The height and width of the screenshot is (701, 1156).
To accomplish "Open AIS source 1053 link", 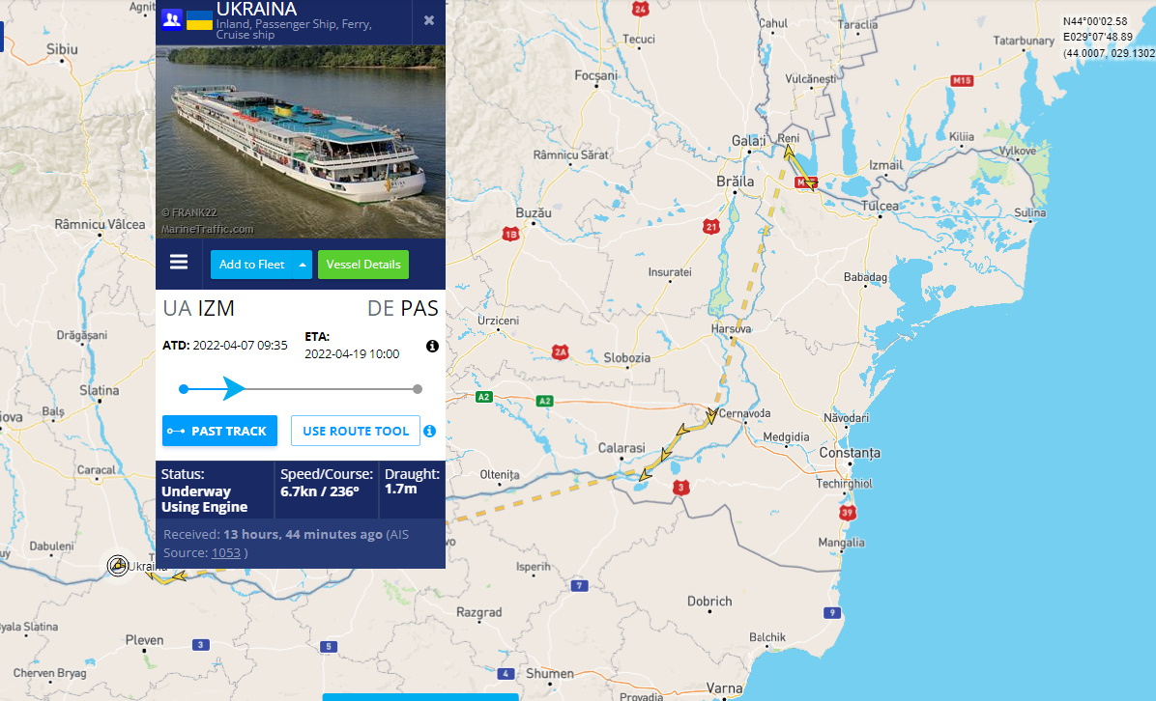I will [225, 553].
